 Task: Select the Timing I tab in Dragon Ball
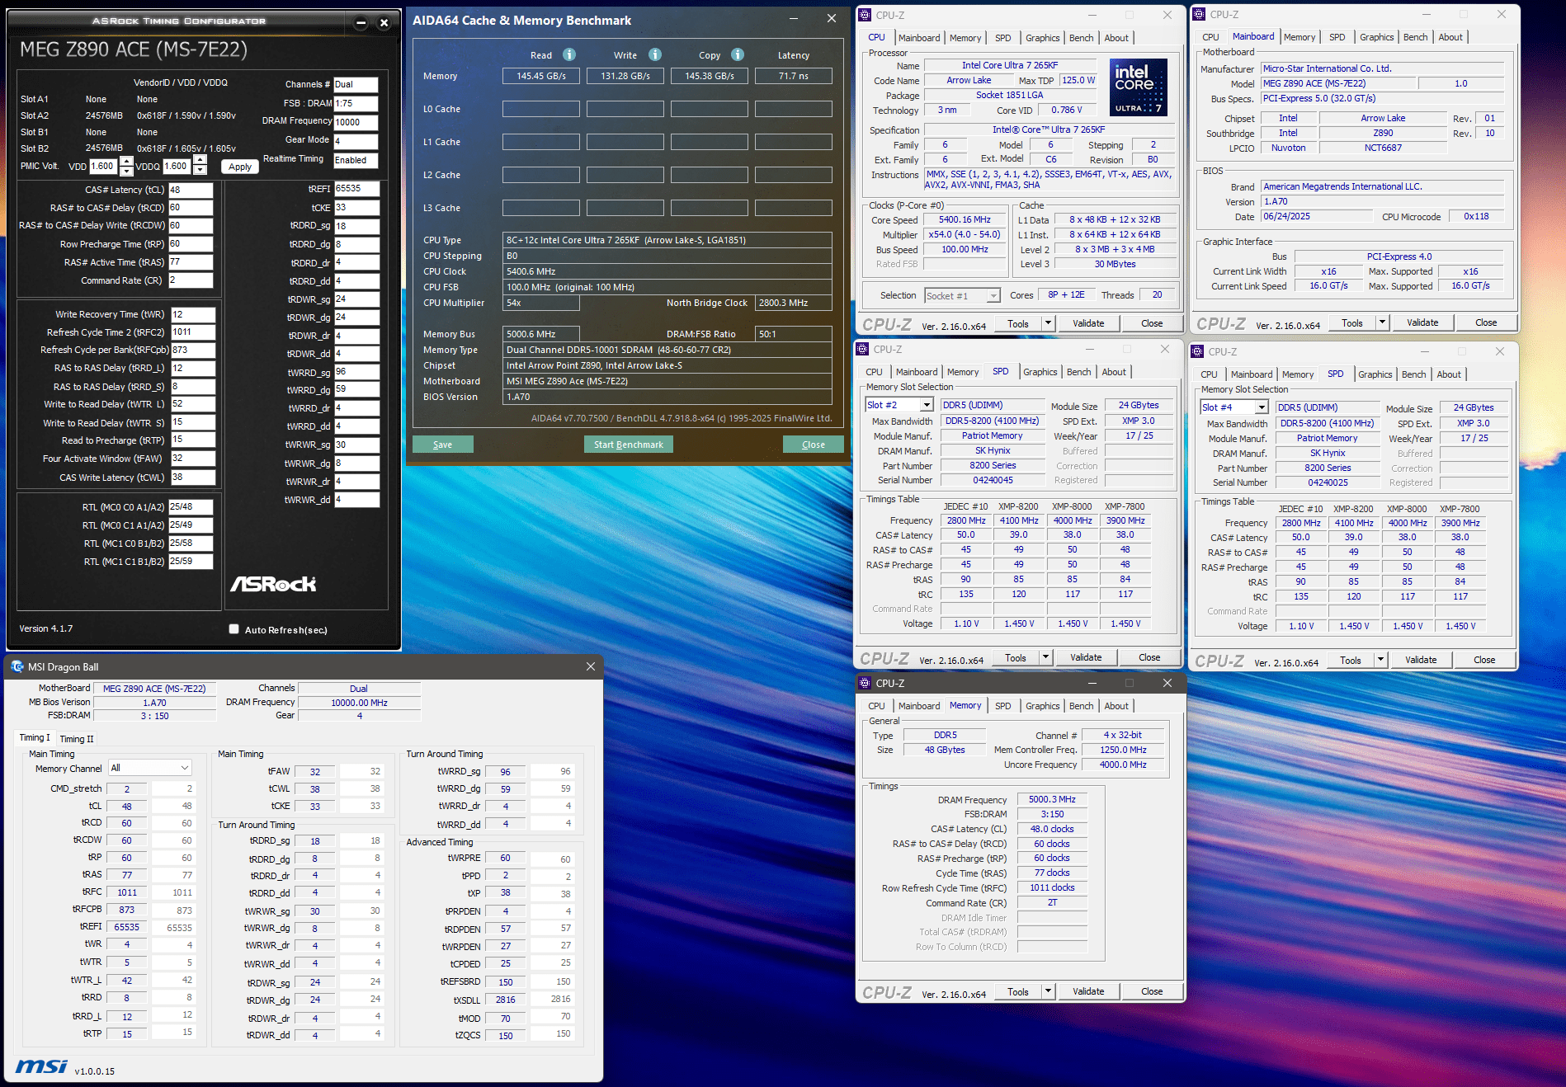point(35,737)
